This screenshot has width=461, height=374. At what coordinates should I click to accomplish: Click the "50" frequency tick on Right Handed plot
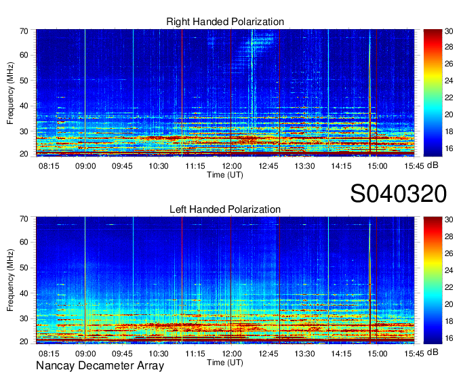(24, 81)
